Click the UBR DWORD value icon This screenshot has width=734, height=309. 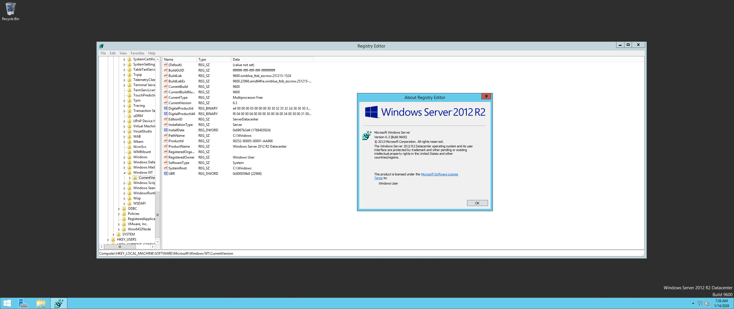165,174
